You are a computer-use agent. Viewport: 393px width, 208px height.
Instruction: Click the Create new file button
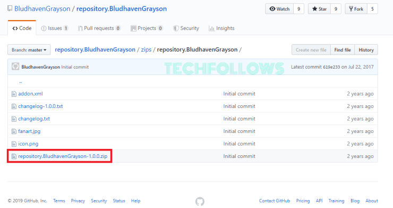click(x=311, y=50)
